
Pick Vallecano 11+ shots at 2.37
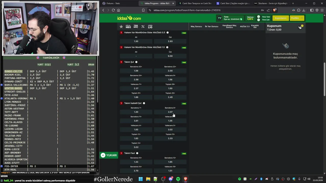pos(136,88)
